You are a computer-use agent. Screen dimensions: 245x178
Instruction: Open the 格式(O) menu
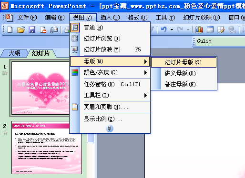point(138,18)
